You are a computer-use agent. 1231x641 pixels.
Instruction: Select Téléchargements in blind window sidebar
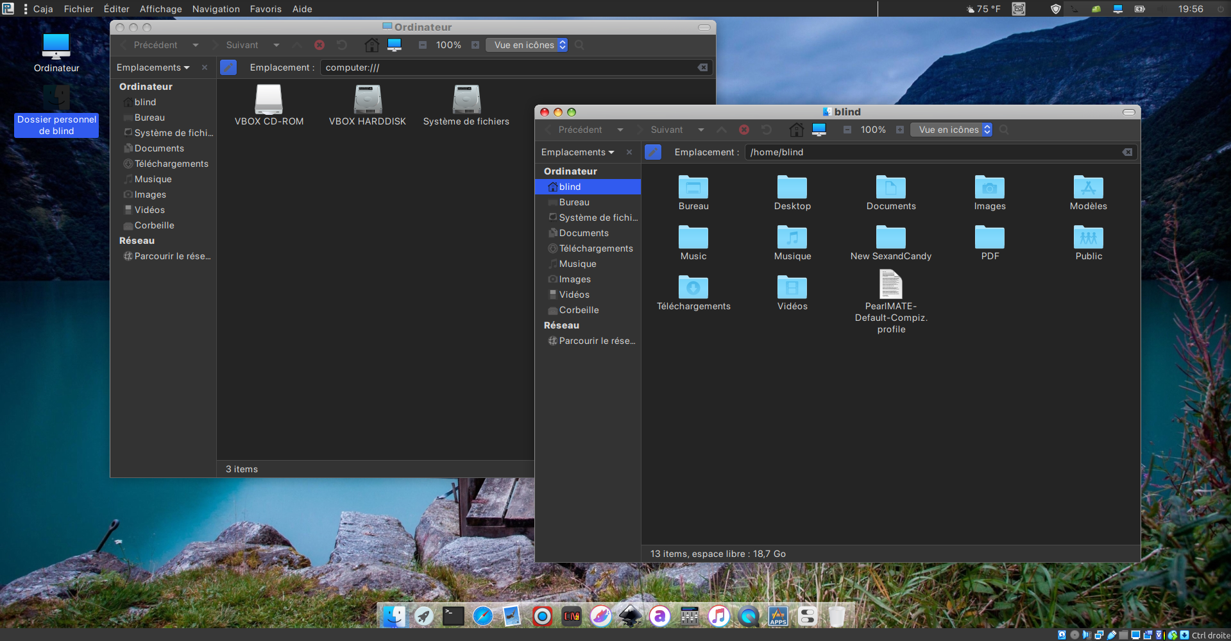click(x=595, y=248)
